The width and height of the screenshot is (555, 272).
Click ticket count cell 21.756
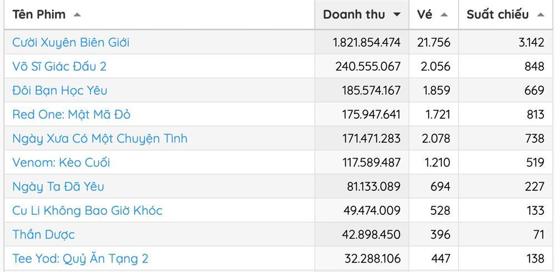pyautogui.click(x=436, y=42)
